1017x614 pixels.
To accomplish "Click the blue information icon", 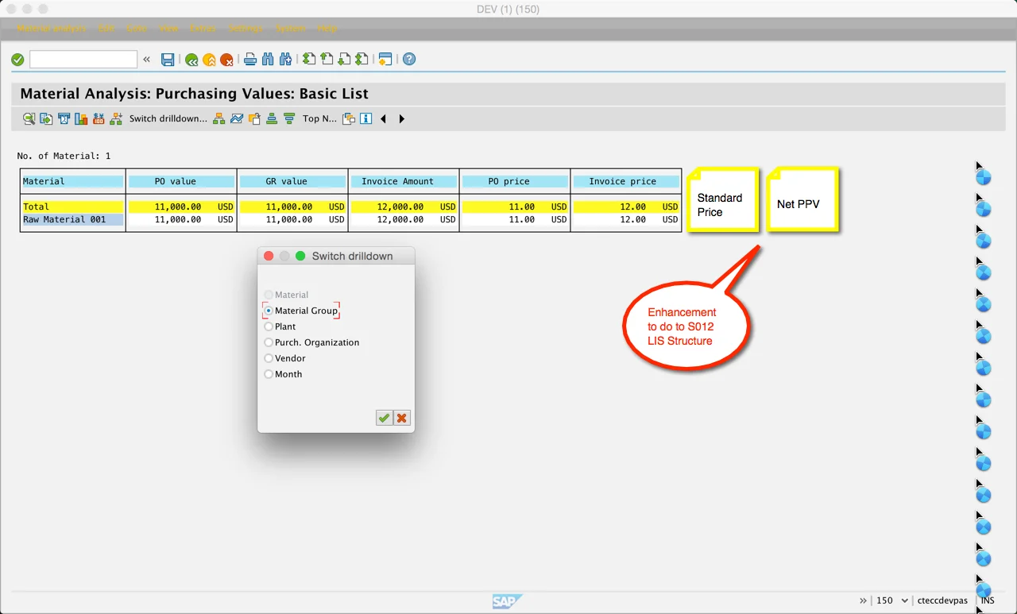I will coord(365,119).
